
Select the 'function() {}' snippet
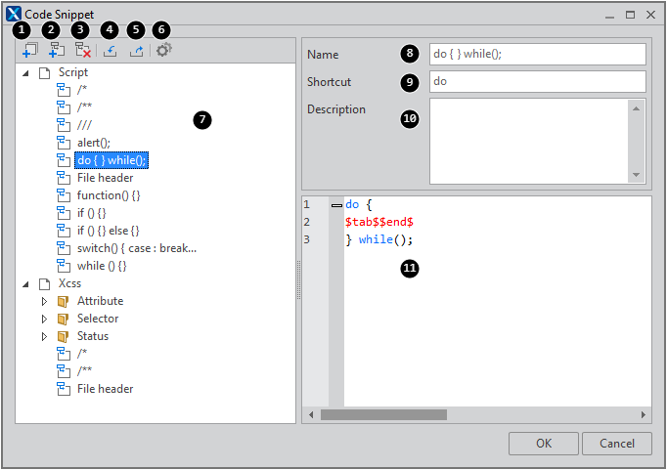pos(109,195)
